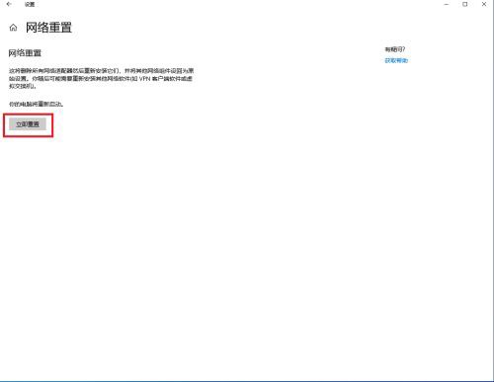Click the network adapter description paragraph
The image size is (494, 382).
tap(101, 78)
